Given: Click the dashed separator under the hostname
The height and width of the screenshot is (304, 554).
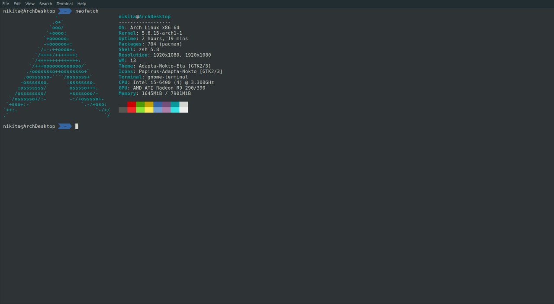Looking at the screenshot, I should 145,22.
